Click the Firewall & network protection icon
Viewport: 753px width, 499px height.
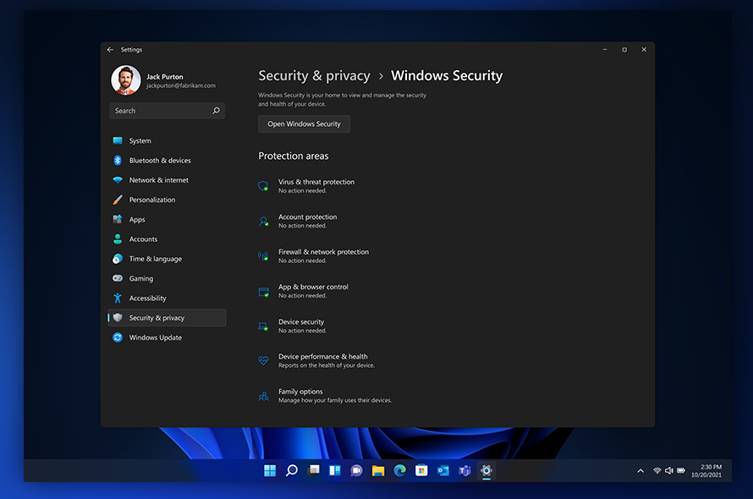pos(263,255)
